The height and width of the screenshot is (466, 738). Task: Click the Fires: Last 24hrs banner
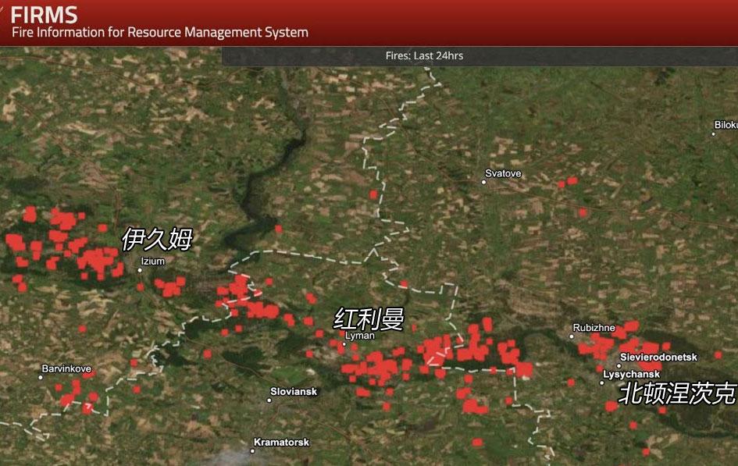(x=424, y=55)
